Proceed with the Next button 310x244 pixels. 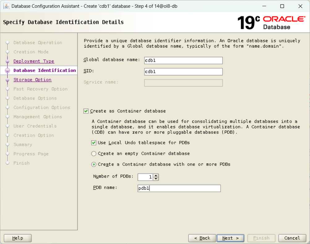coord(230,238)
